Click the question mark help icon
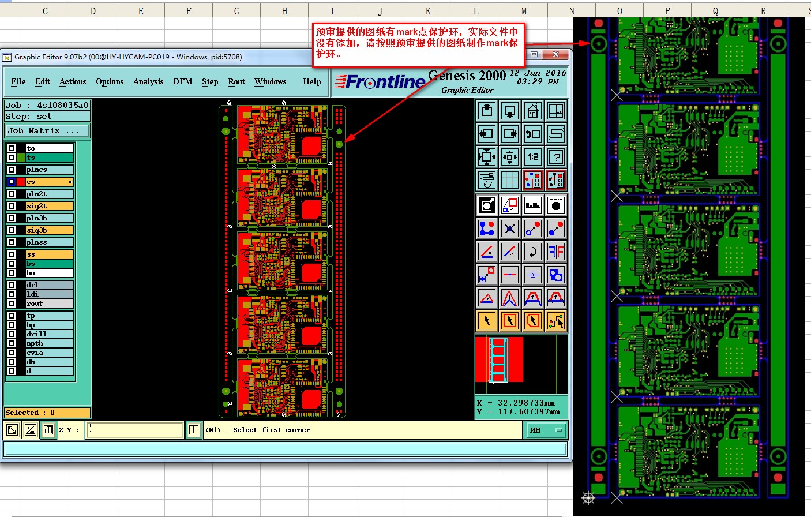The width and height of the screenshot is (811, 517). tap(556, 157)
